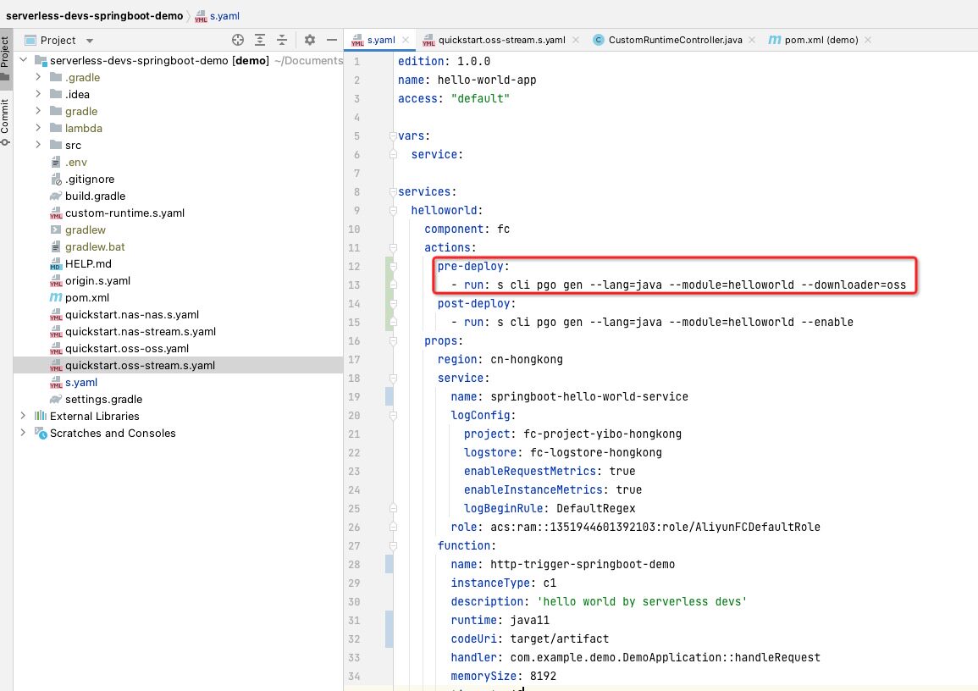Expand Scratches and Consoles node
The height and width of the screenshot is (691, 978).
point(25,433)
